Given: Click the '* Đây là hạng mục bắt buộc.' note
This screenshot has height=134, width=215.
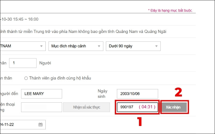Looking at the screenshot, I should pos(170,10).
